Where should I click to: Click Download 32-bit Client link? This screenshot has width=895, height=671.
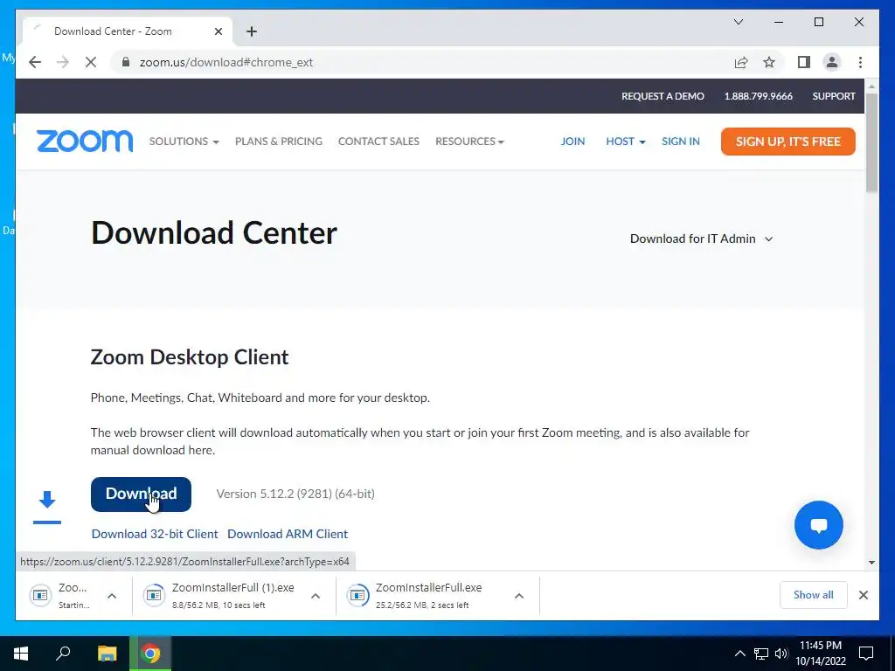[x=155, y=534]
